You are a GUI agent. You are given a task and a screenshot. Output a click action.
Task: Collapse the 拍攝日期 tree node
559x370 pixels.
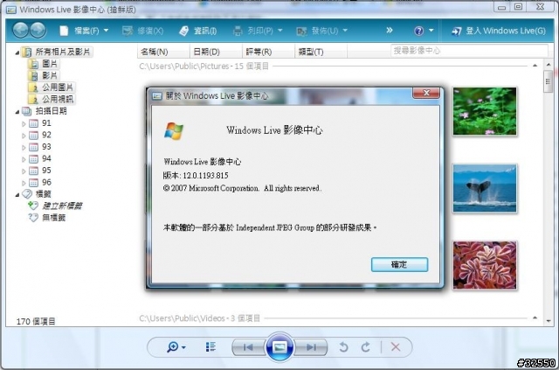click(17, 112)
